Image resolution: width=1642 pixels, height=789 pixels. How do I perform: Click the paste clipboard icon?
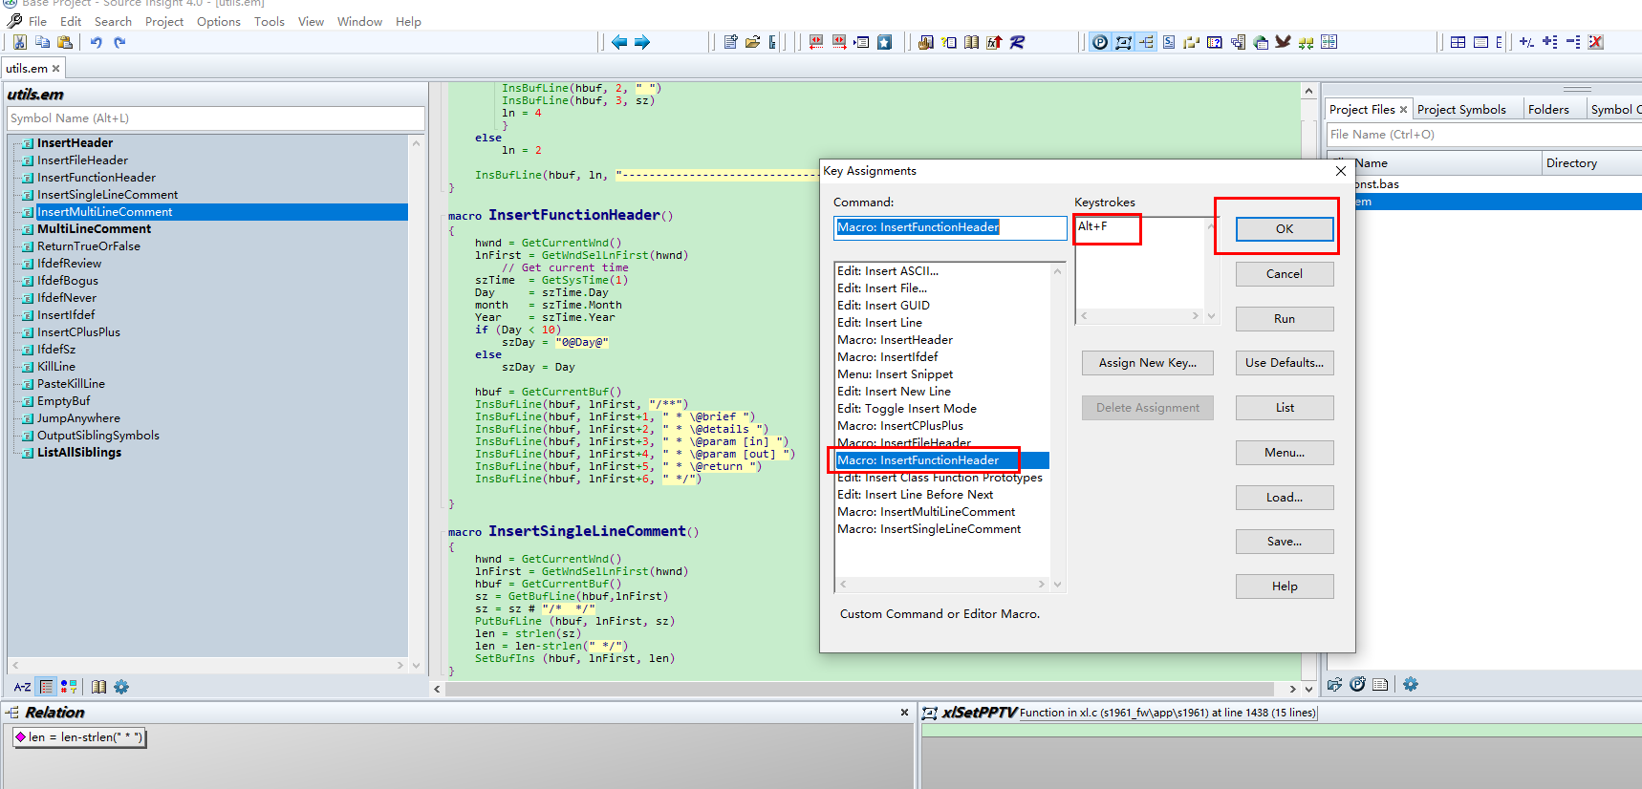[x=65, y=42]
